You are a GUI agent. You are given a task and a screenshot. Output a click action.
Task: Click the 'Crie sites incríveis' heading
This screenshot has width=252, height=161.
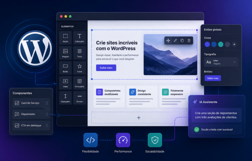pyautogui.click(x=117, y=46)
